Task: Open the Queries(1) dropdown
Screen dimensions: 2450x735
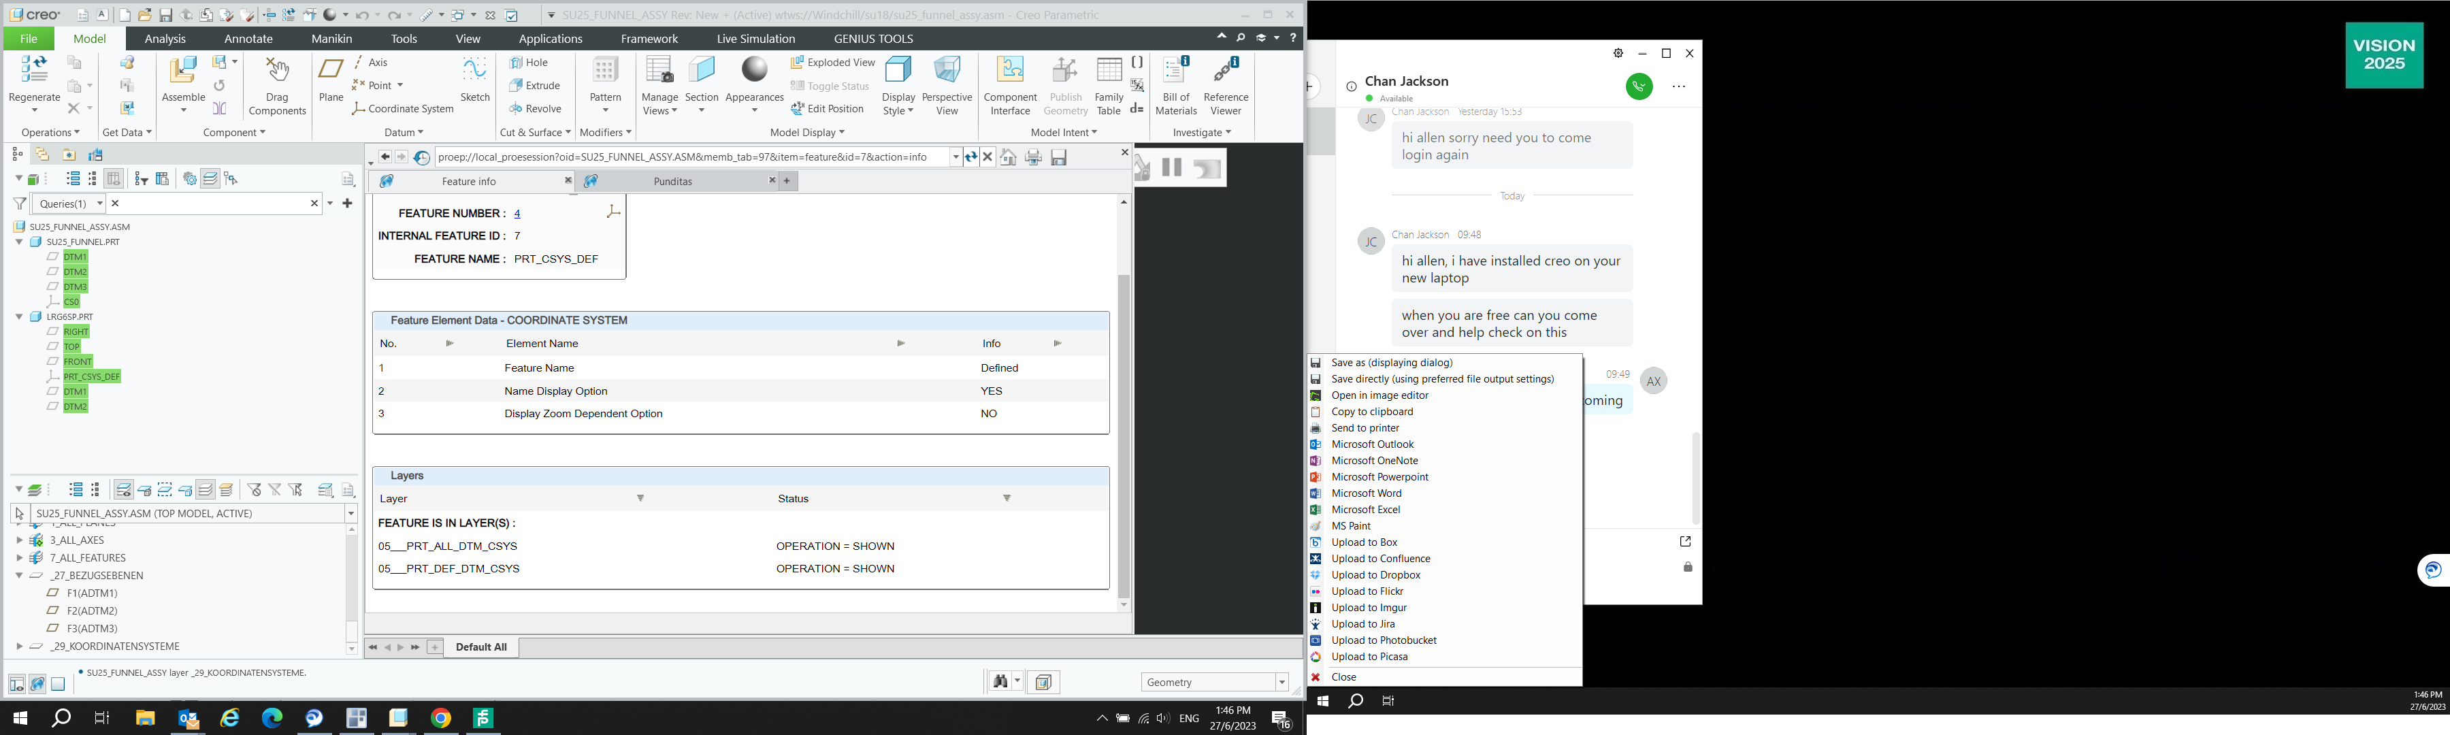Action: tap(100, 203)
